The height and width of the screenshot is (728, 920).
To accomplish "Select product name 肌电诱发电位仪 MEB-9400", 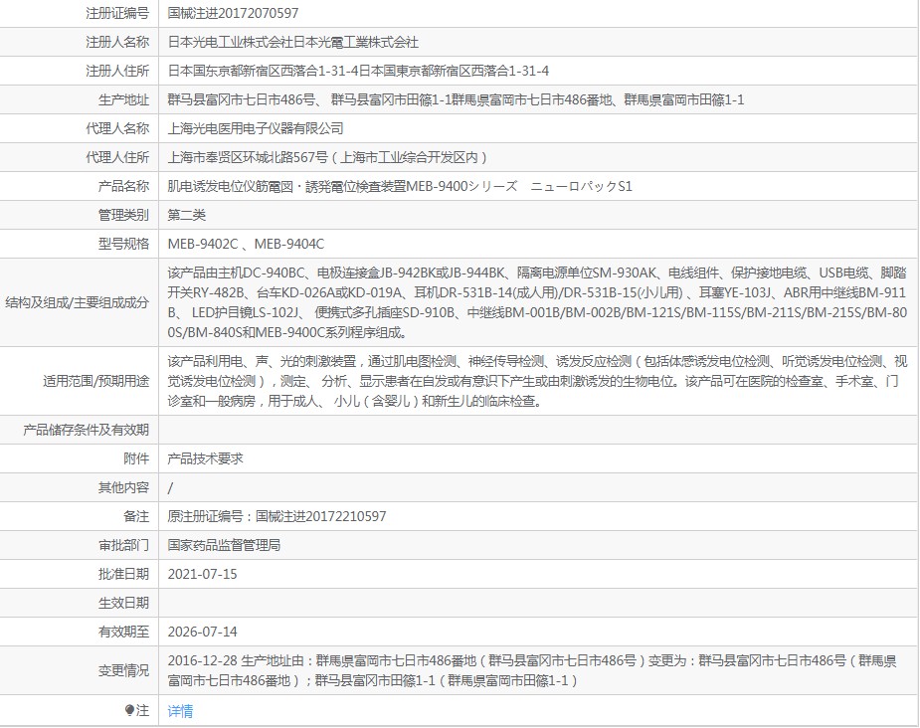I will pyautogui.click(x=400, y=186).
